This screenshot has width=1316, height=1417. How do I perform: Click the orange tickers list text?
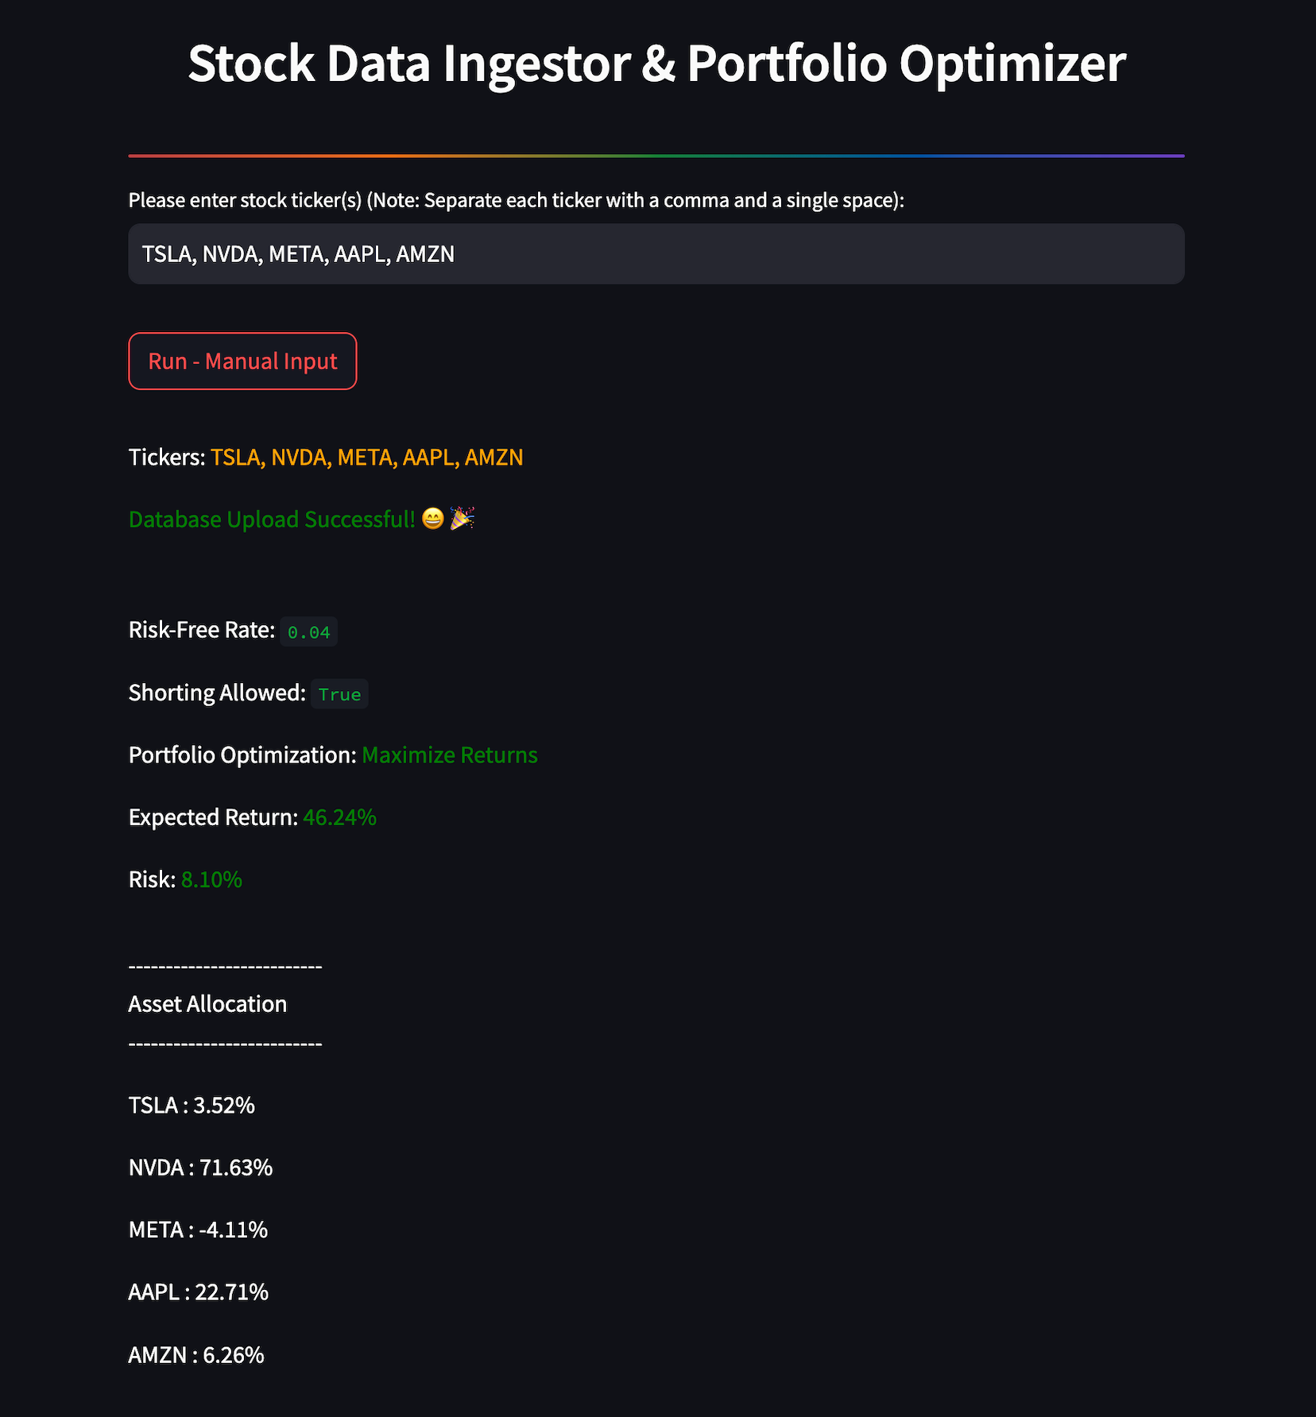[x=366, y=458]
